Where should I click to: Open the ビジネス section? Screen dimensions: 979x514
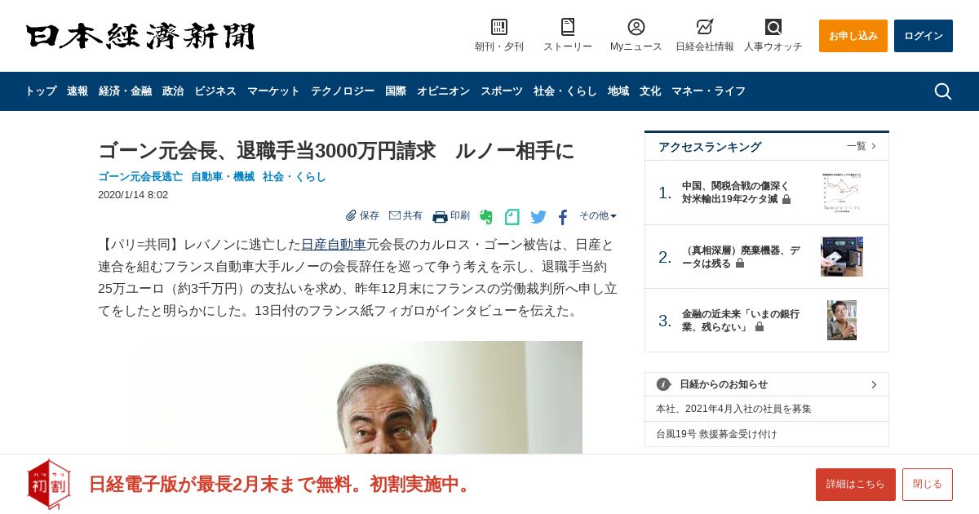click(215, 91)
